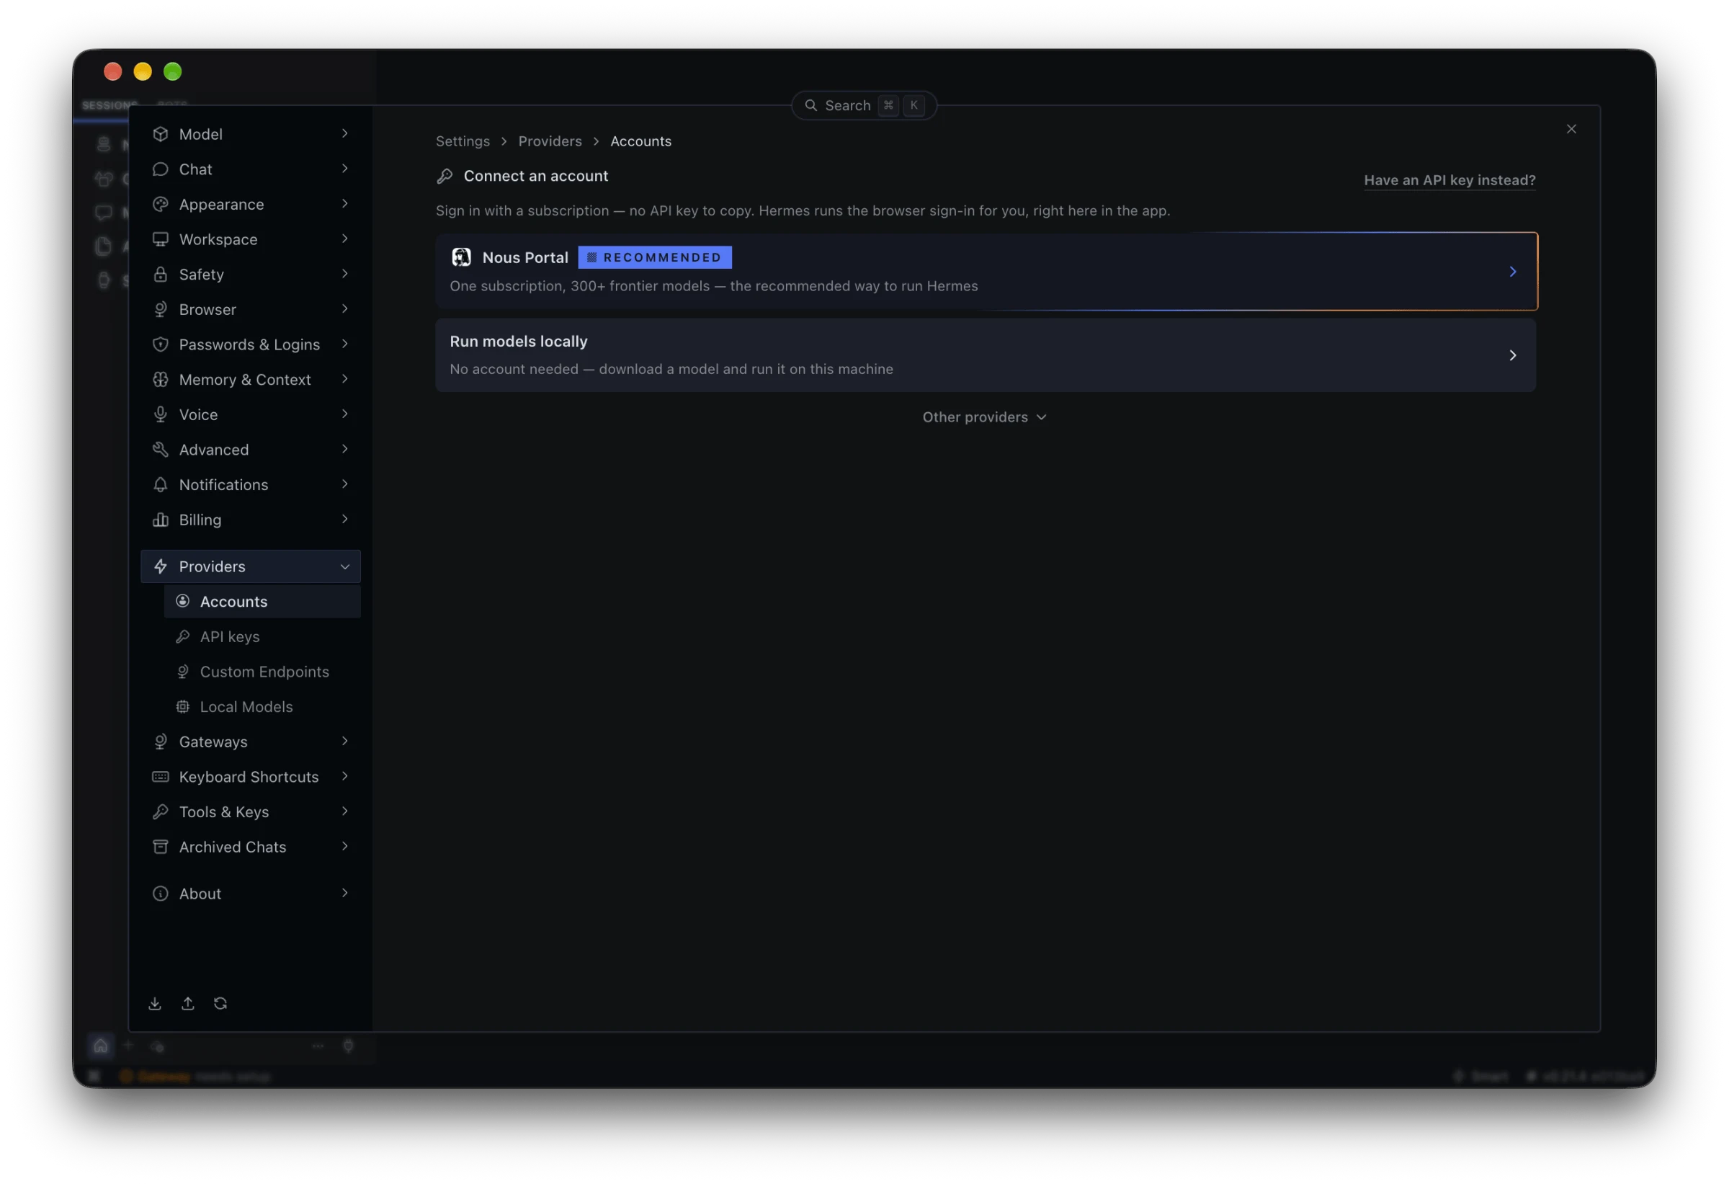Click the refresh icon at sidebar bottom
Image resolution: width=1729 pixels, height=1184 pixels.
coord(220,1003)
